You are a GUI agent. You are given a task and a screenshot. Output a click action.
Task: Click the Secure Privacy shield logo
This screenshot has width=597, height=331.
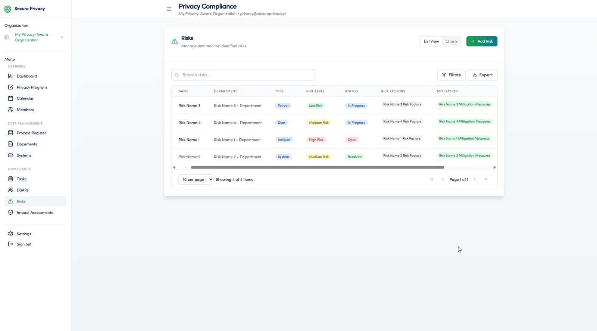(x=7, y=9)
